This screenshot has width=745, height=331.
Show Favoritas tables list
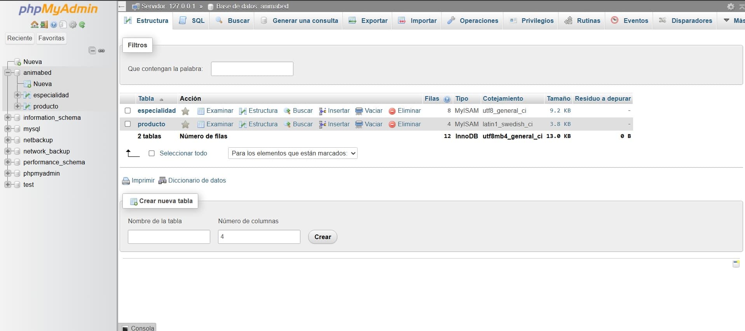pos(51,38)
